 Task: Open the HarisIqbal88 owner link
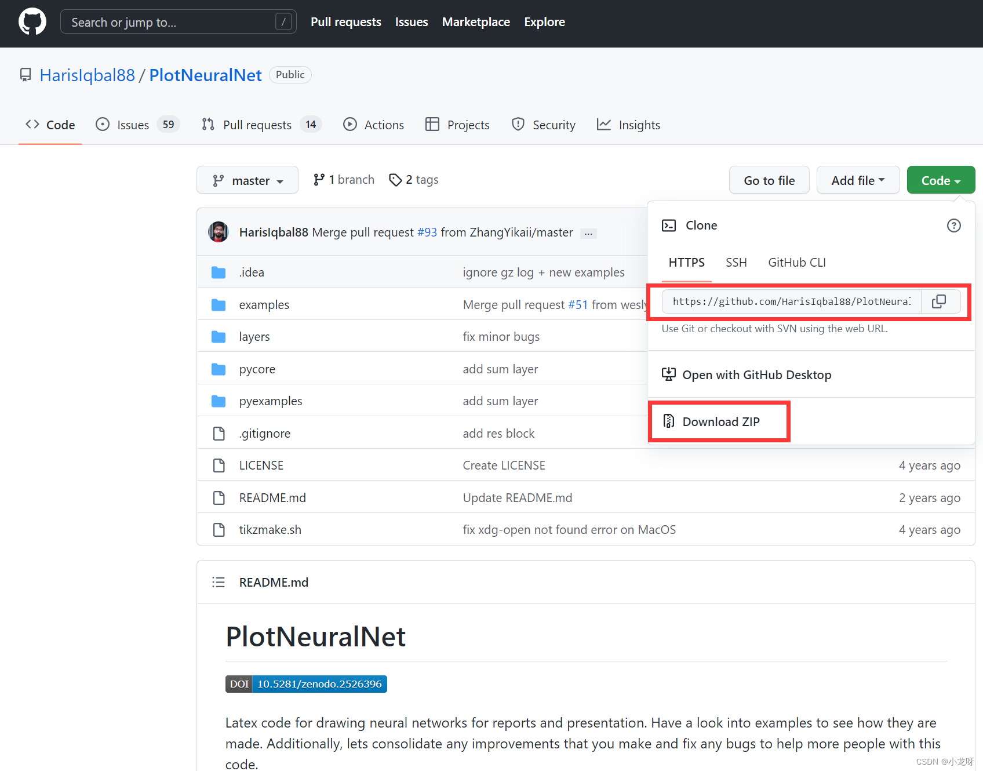[87, 75]
